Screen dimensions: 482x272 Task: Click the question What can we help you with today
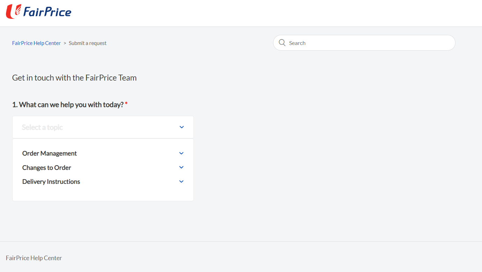(x=70, y=105)
